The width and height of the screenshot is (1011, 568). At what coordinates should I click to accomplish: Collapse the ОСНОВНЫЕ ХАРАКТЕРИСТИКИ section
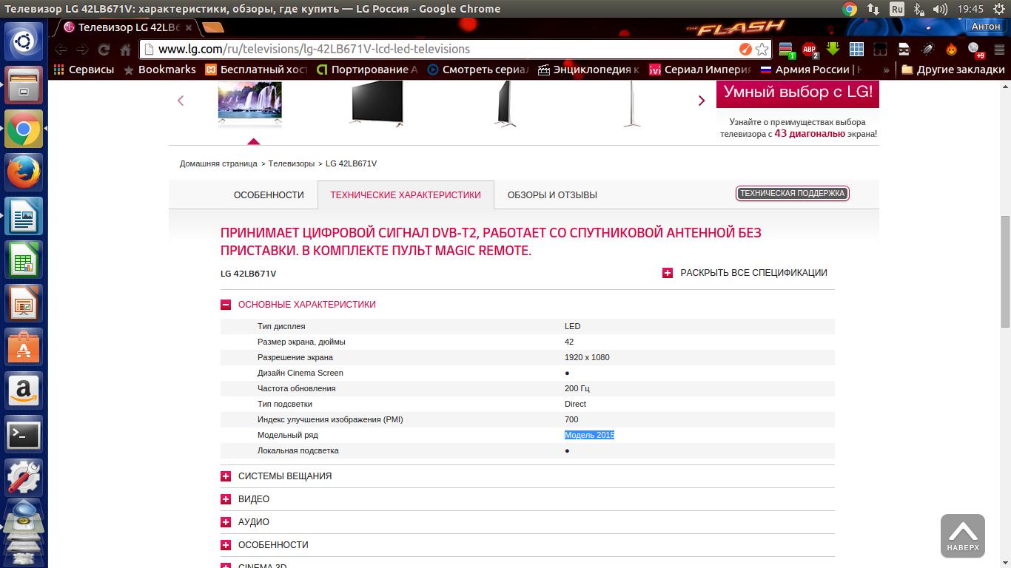(226, 305)
